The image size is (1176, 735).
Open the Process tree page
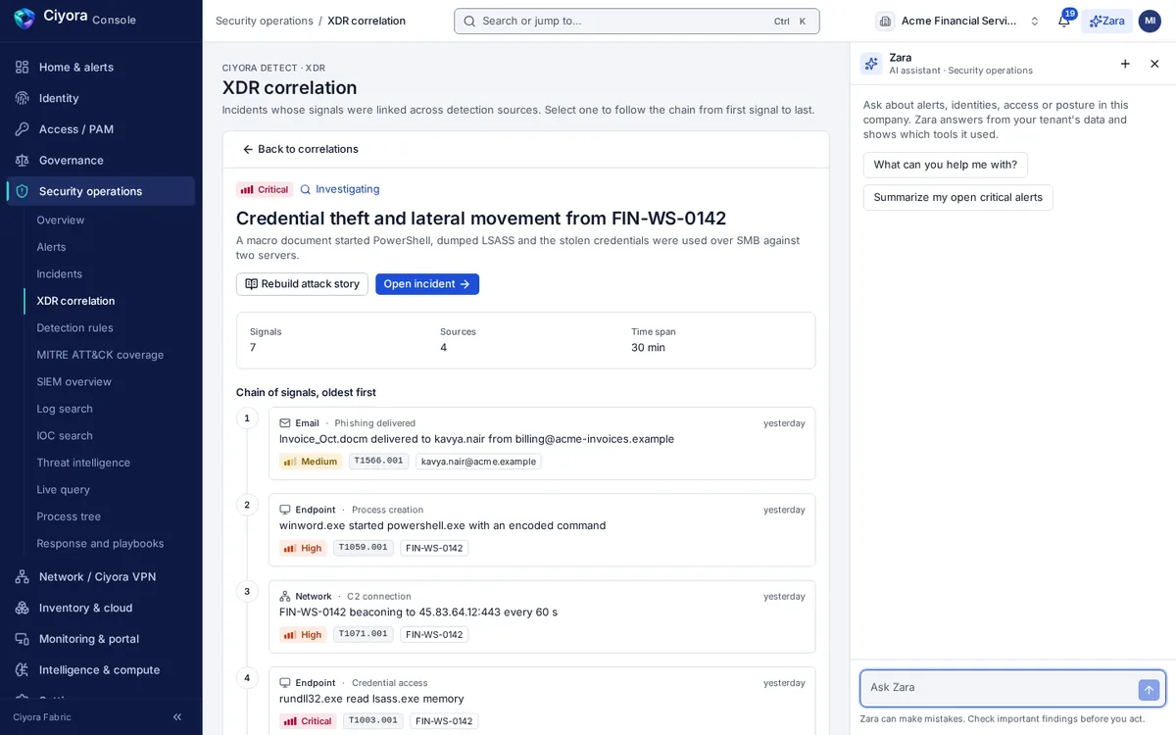point(69,516)
